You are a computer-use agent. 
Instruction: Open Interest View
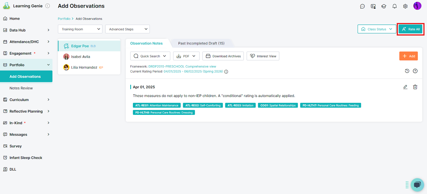263,56
